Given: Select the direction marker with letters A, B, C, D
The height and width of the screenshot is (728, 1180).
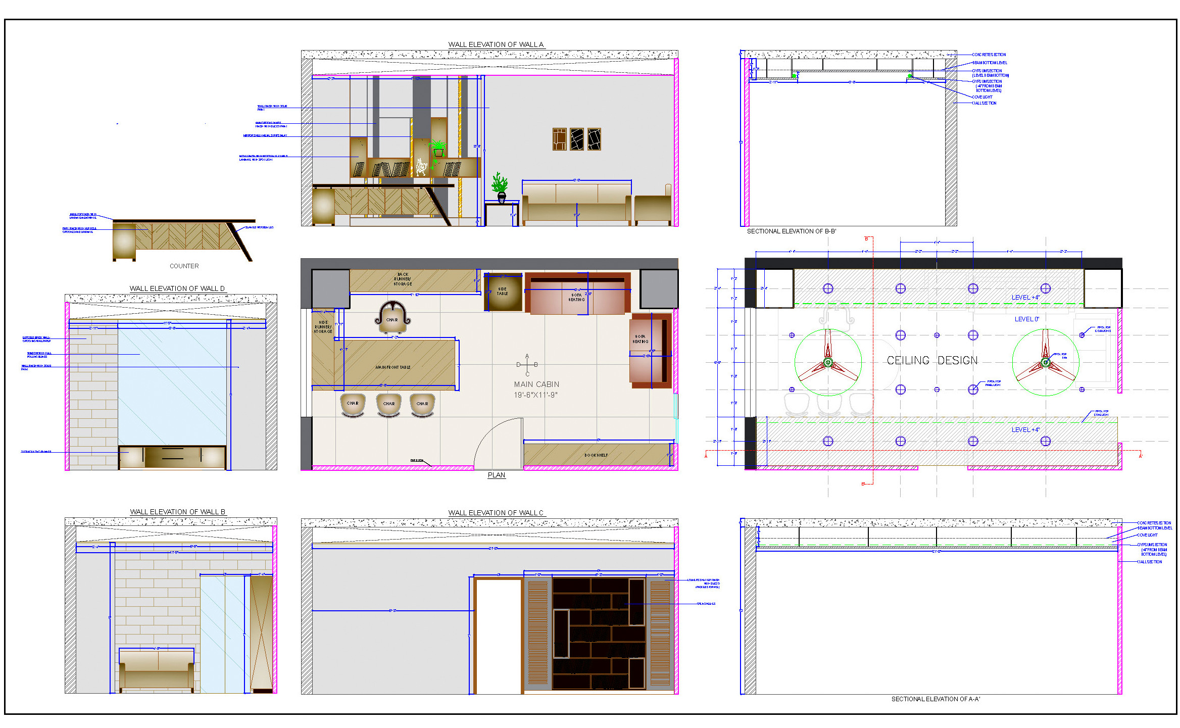Looking at the screenshot, I should (527, 365).
